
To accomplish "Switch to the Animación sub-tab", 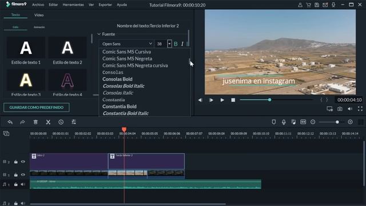I will click(x=39, y=27).
